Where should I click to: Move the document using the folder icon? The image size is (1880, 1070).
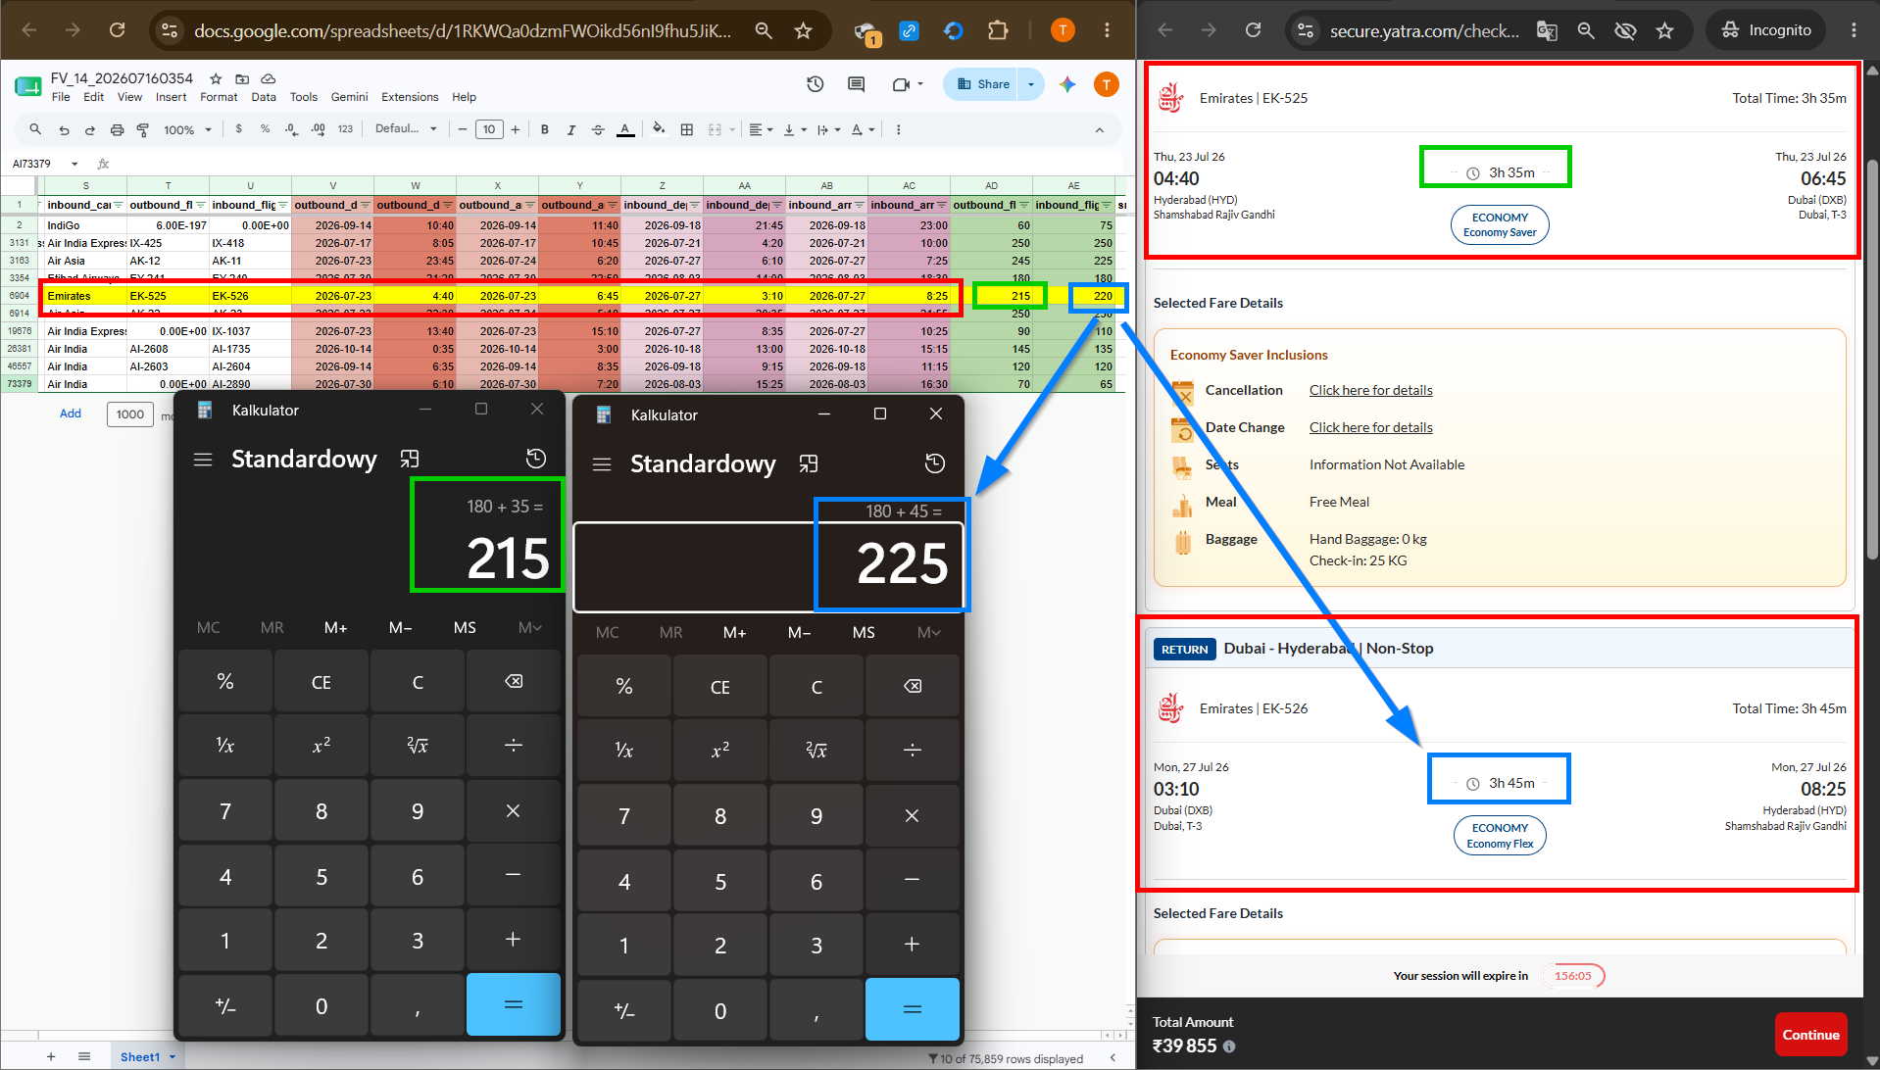coord(242,78)
